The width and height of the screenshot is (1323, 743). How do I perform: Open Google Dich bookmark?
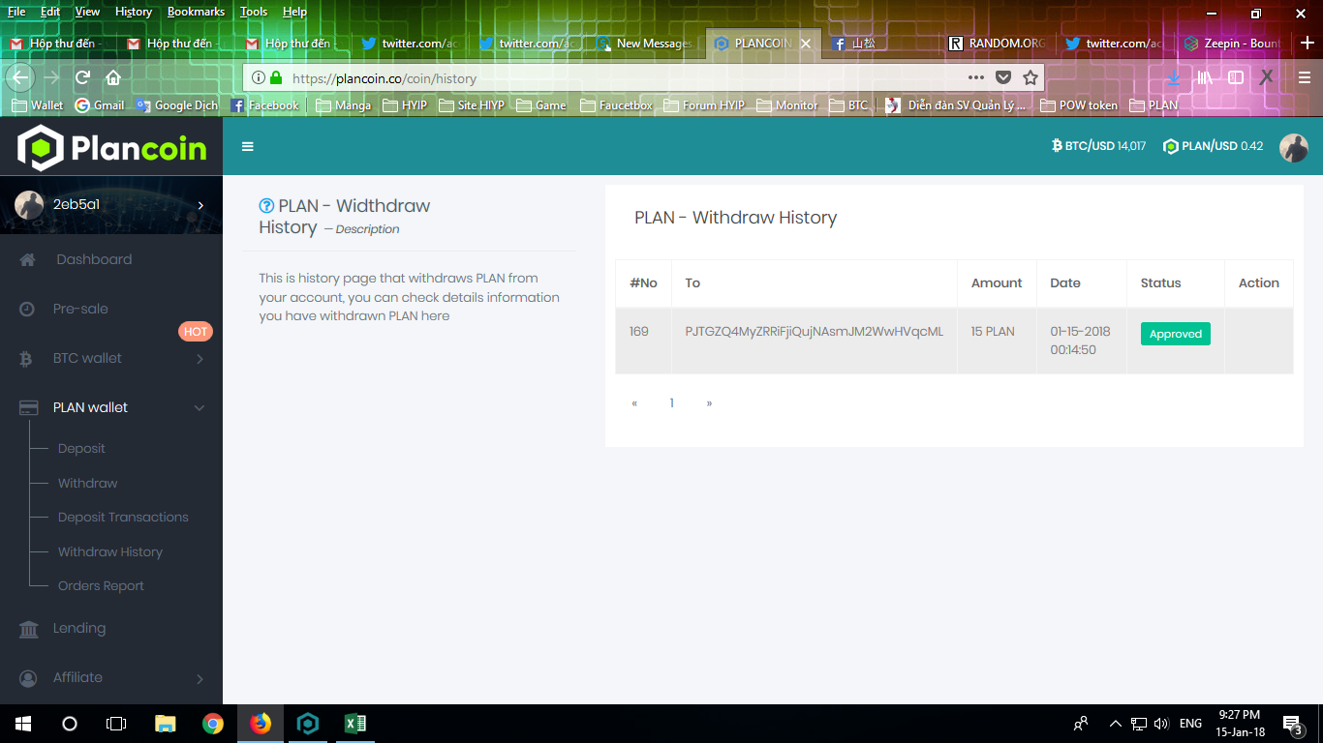[177, 105]
